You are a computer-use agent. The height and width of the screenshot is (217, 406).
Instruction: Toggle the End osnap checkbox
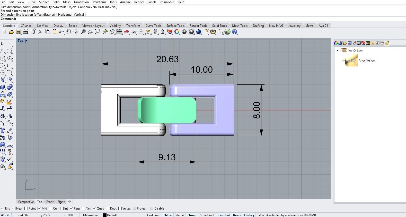point(3,209)
